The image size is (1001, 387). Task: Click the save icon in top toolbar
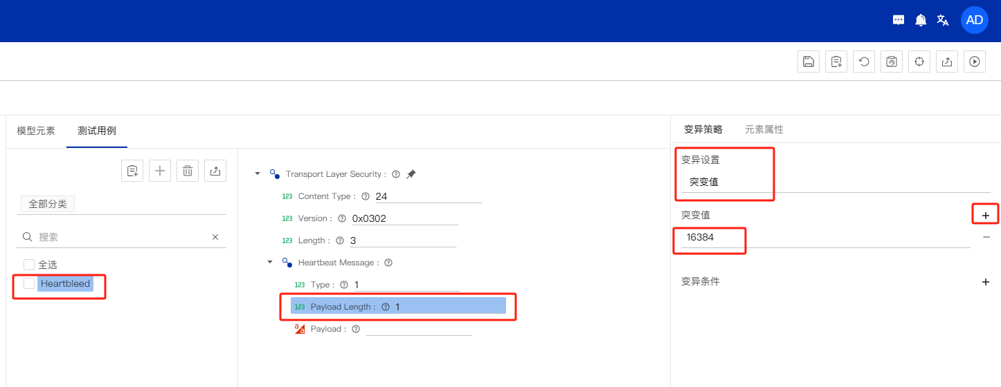[809, 62]
